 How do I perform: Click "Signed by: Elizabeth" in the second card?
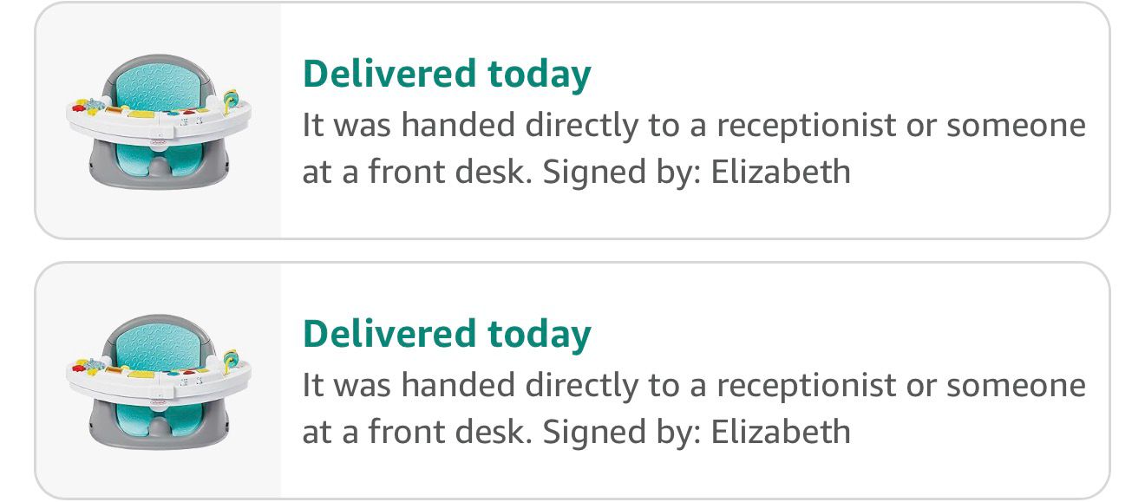pos(697,432)
